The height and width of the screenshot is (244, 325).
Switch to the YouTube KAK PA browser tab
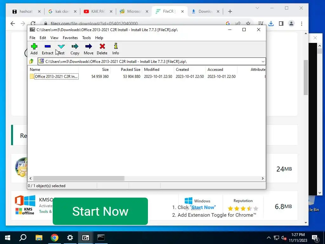pos(98,11)
